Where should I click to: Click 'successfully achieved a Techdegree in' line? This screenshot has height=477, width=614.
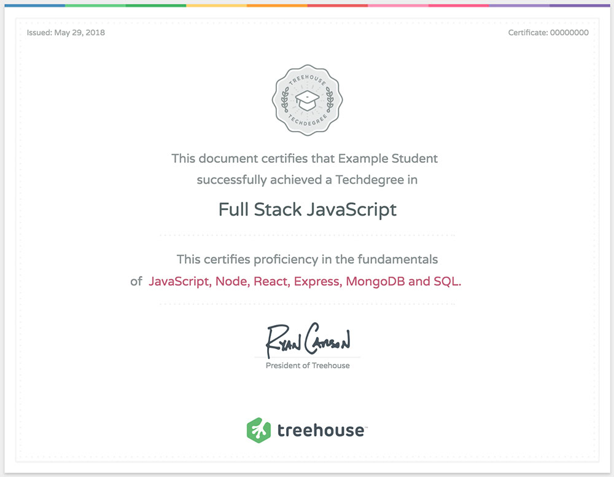pos(307,180)
